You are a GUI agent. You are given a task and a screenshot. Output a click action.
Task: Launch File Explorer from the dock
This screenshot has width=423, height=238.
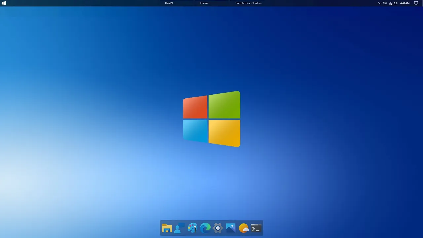(167, 228)
